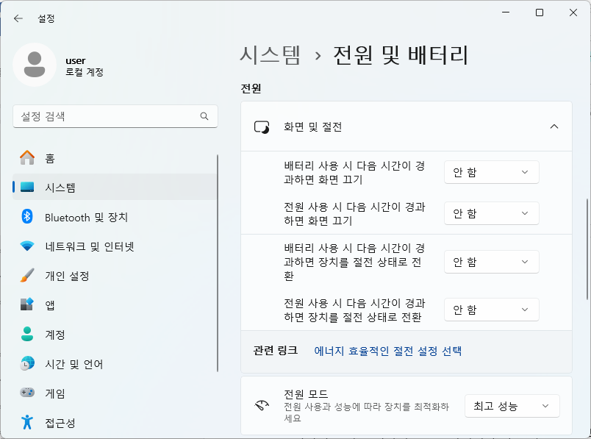This screenshot has width=591, height=439.
Task: Open plugged-in screen-off time dropdown
Action: pos(491,213)
